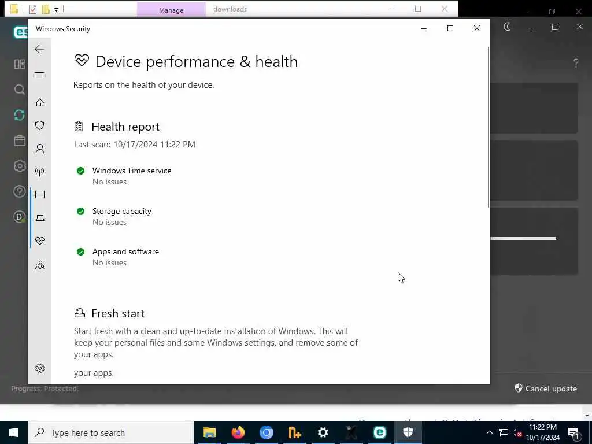Viewport: 592px width, 444px height.
Task: Open Family options icon in sidebar
Action: (x=40, y=265)
